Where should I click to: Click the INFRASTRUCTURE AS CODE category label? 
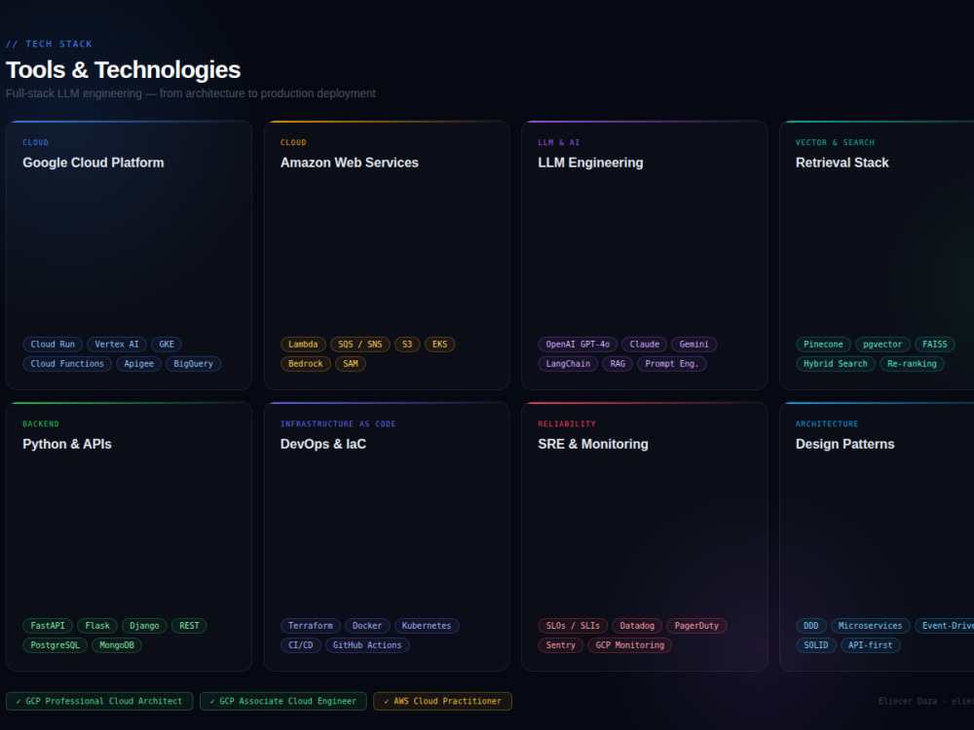point(338,424)
